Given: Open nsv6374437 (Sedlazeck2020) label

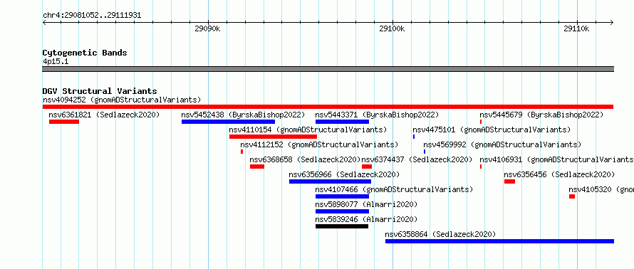Looking at the screenshot, I should point(417,159).
